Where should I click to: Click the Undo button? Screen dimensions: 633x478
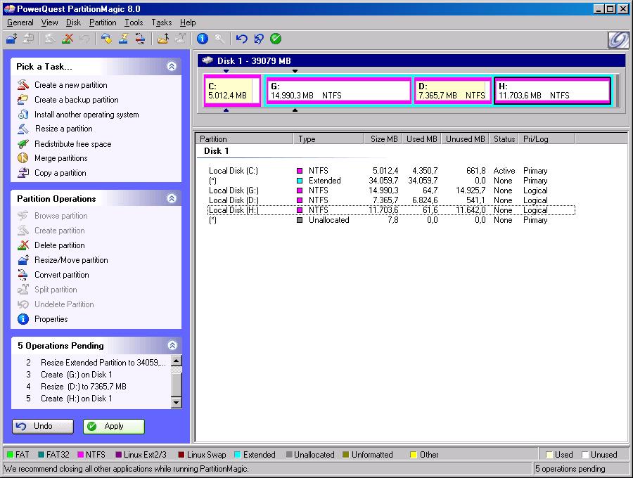43,427
